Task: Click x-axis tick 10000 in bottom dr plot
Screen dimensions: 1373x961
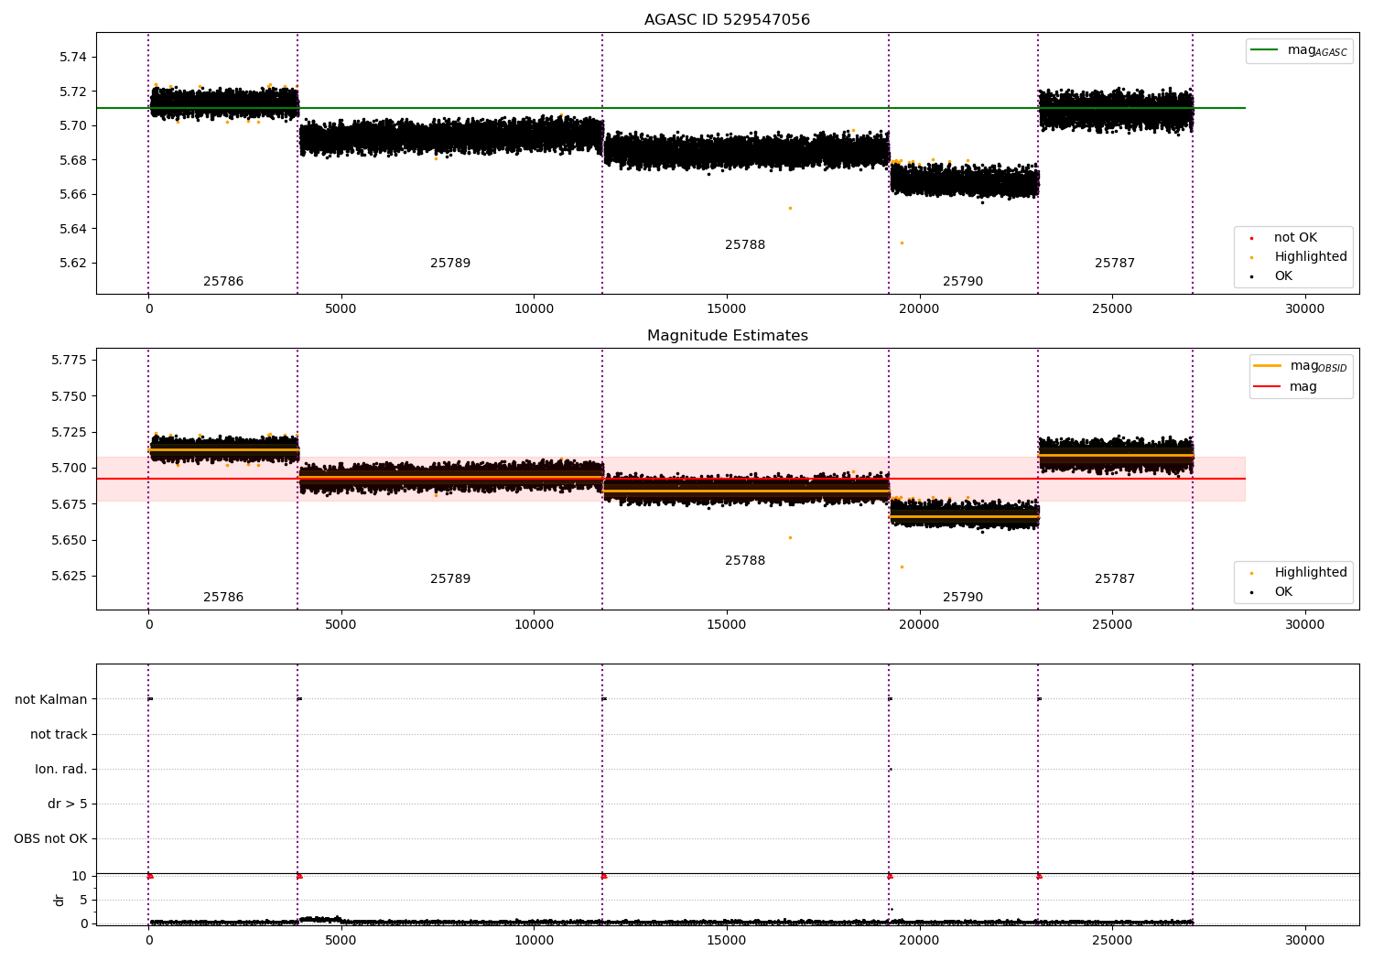Action: (534, 940)
